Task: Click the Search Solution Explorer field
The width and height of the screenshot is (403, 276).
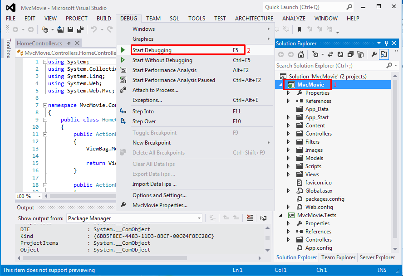Action: tap(330, 66)
